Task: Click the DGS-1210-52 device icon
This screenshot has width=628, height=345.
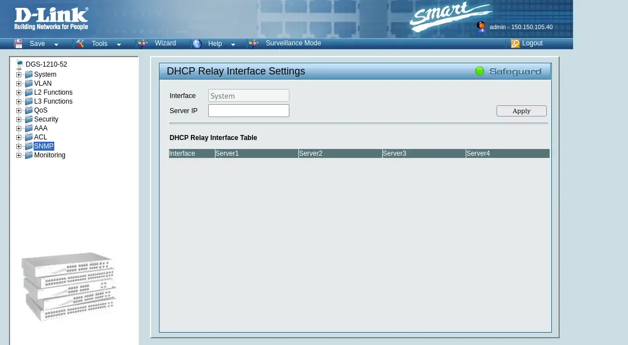Action: (20, 64)
